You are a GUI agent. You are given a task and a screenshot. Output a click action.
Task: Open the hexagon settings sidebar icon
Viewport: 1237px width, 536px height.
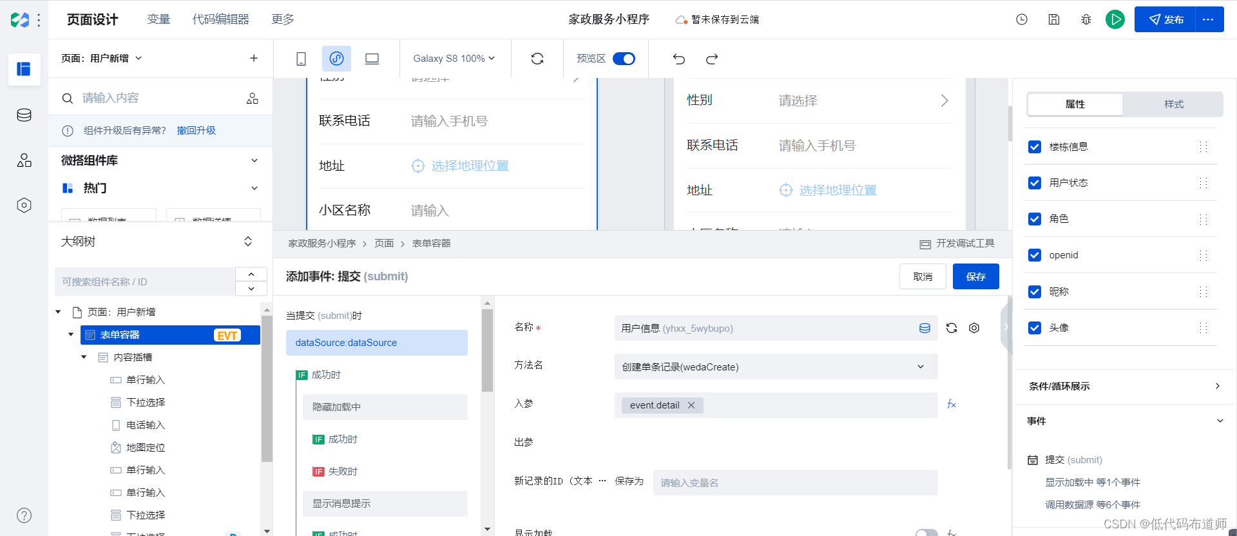[x=24, y=206]
